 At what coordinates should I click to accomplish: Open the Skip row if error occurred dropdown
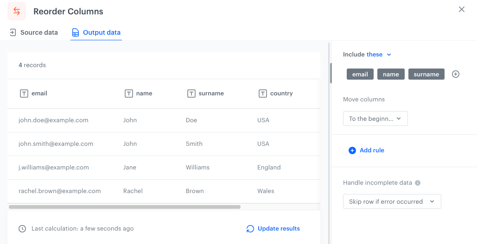(392, 201)
